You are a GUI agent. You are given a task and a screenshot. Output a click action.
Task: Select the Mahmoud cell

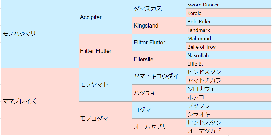(228, 38)
